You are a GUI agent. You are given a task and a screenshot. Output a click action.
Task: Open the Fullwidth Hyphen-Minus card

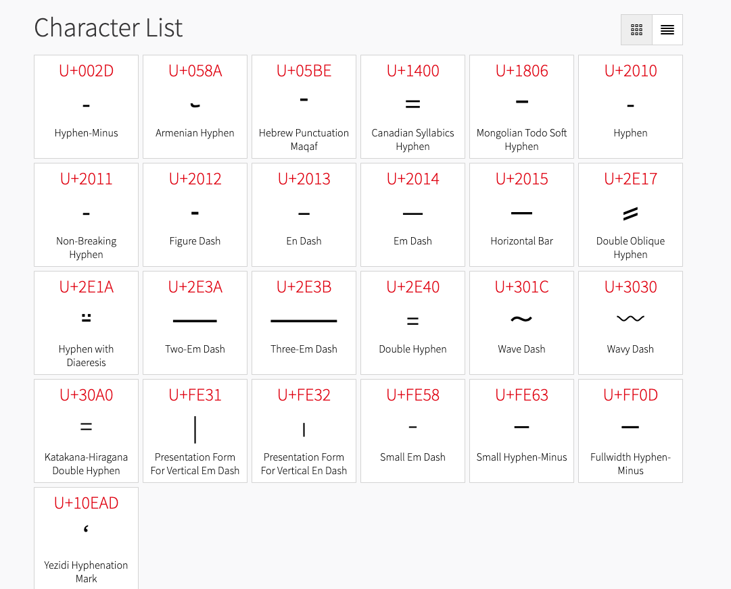tap(630, 431)
